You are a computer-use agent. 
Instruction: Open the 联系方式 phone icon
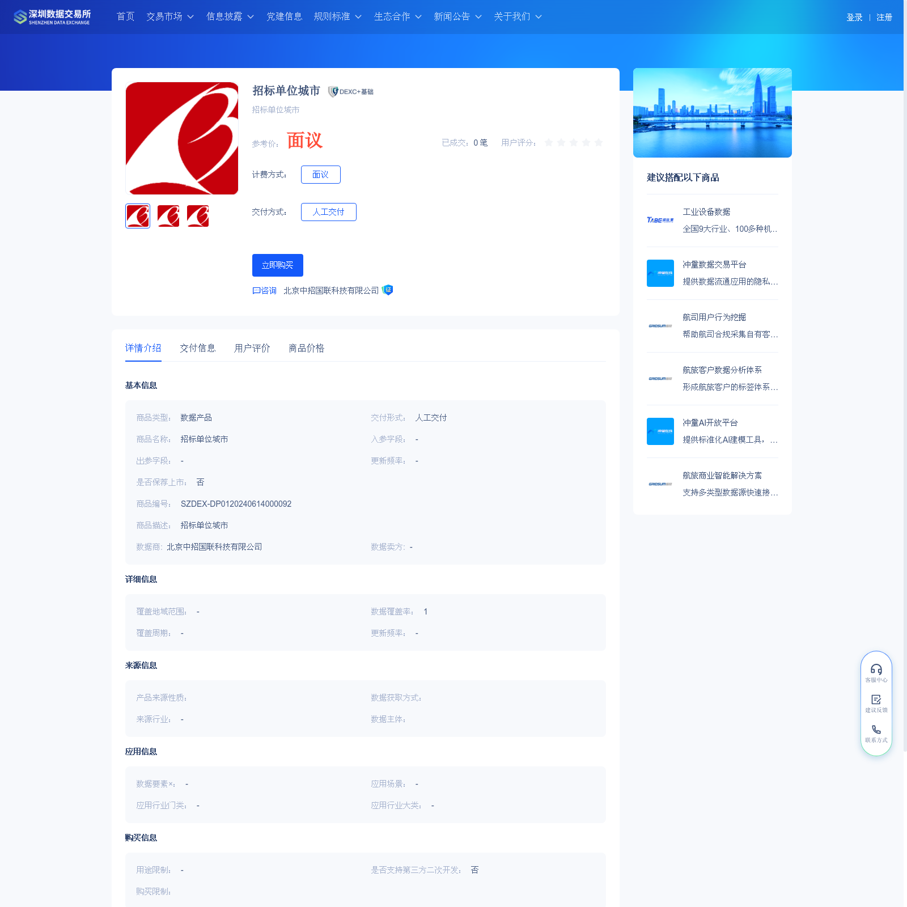coord(876,734)
